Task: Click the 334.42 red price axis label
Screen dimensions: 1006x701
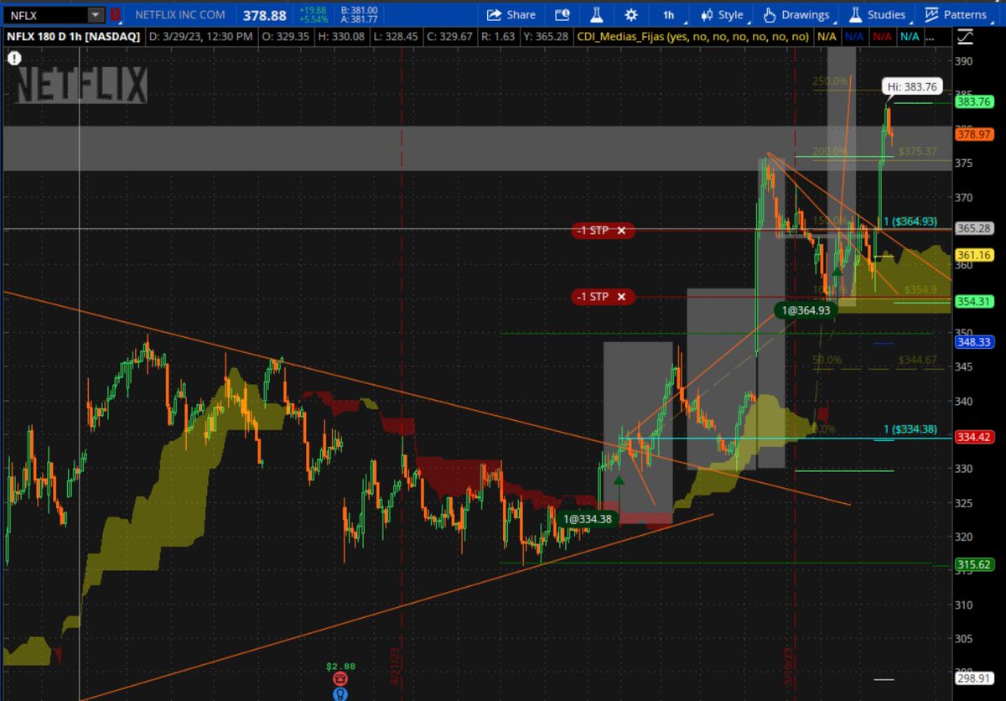Action: click(974, 437)
